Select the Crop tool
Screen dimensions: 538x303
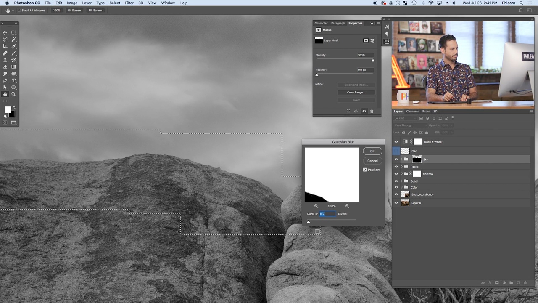coord(5,46)
